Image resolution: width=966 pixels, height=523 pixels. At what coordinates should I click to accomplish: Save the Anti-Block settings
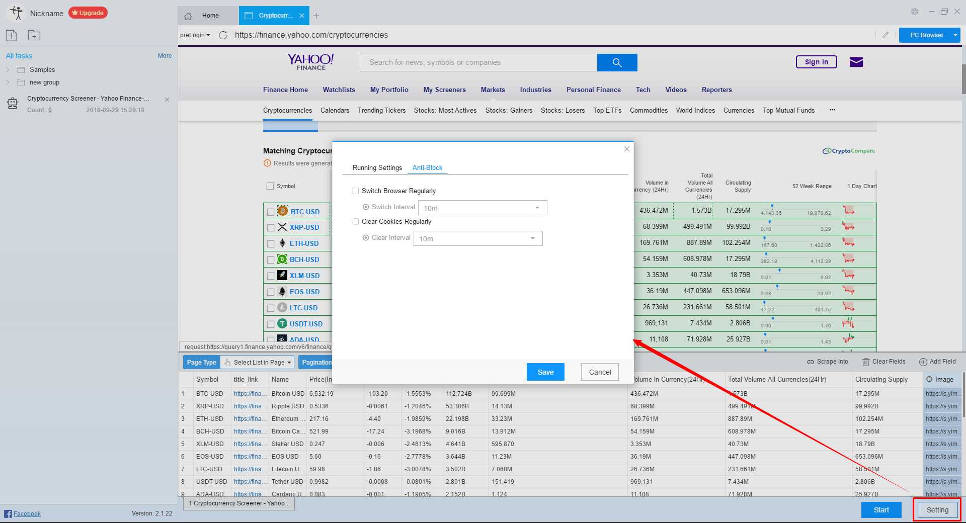coord(545,372)
